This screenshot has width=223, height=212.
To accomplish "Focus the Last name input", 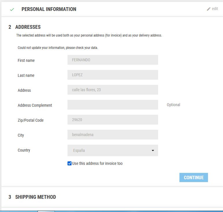I will click(113, 75).
